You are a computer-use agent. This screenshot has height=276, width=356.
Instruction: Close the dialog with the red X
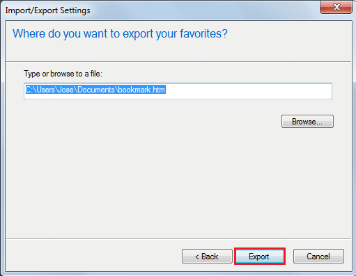pos(336,7)
